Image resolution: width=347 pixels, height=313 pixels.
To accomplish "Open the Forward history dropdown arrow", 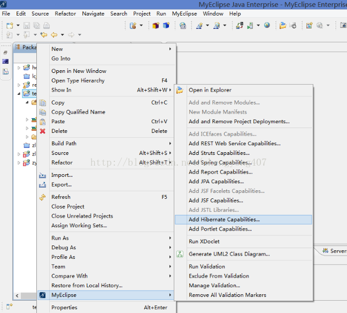I will [80, 35].
